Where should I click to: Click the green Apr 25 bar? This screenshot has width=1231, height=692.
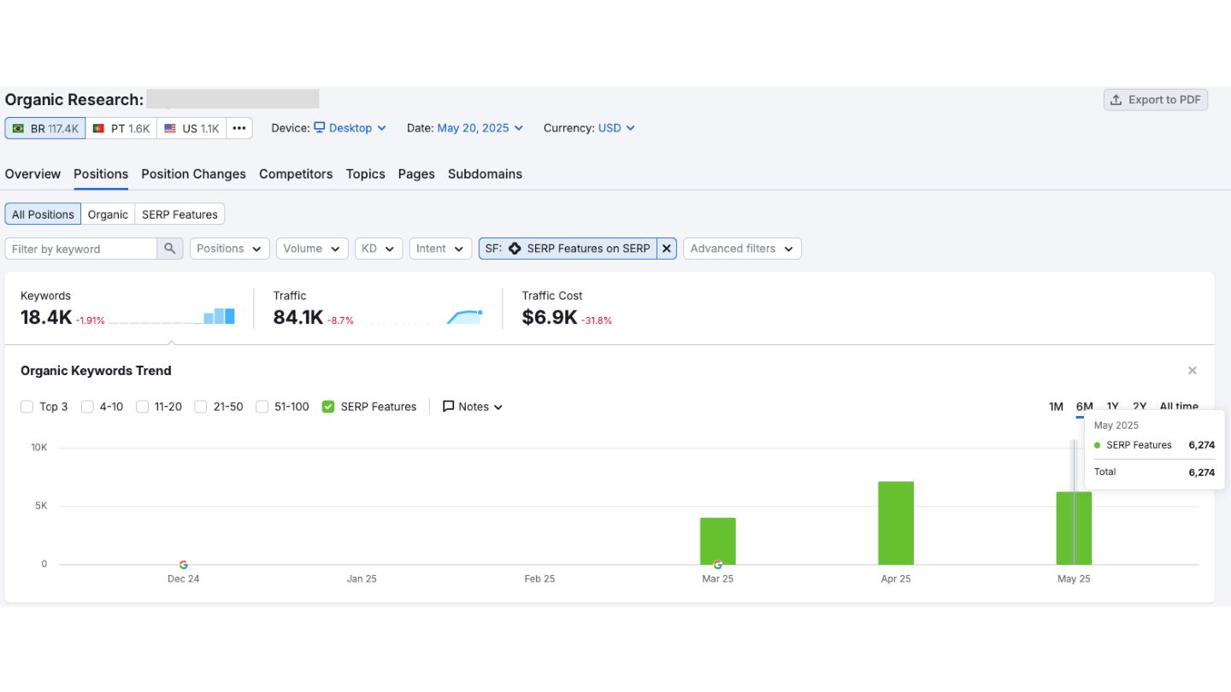click(895, 523)
